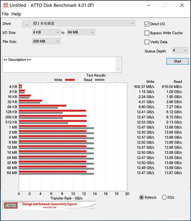This screenshot has height=221, width=191.
Task: Click the ATTO banner www.atto.com link
Action: point(49,207)
